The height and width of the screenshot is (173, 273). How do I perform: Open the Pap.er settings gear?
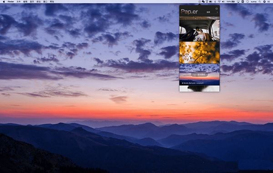217,9
